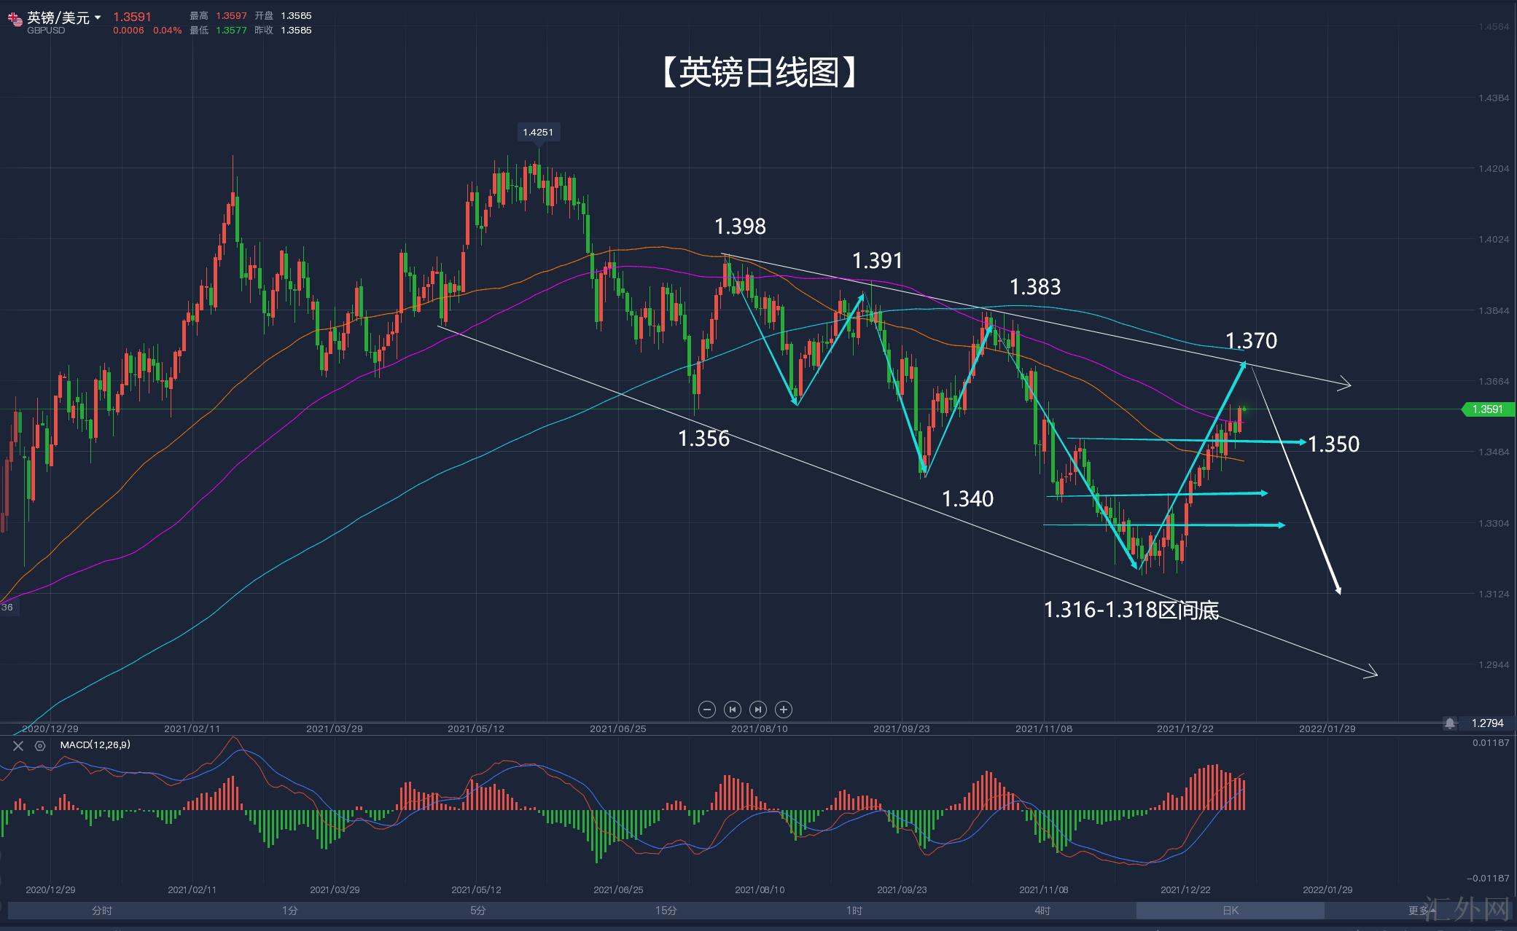Zoom in chart with plus icon
Viewport: 1517px width, 931px height.
click(784, 710)
